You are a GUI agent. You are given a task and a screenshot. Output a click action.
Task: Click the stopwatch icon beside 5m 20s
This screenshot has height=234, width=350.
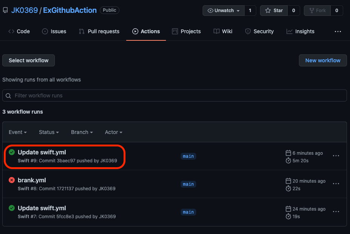tap(288, 160)
